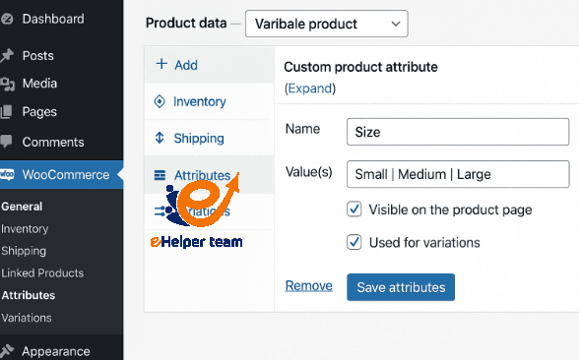Click the Attributes list icon
579x360 pixels.
coord(160,175)
